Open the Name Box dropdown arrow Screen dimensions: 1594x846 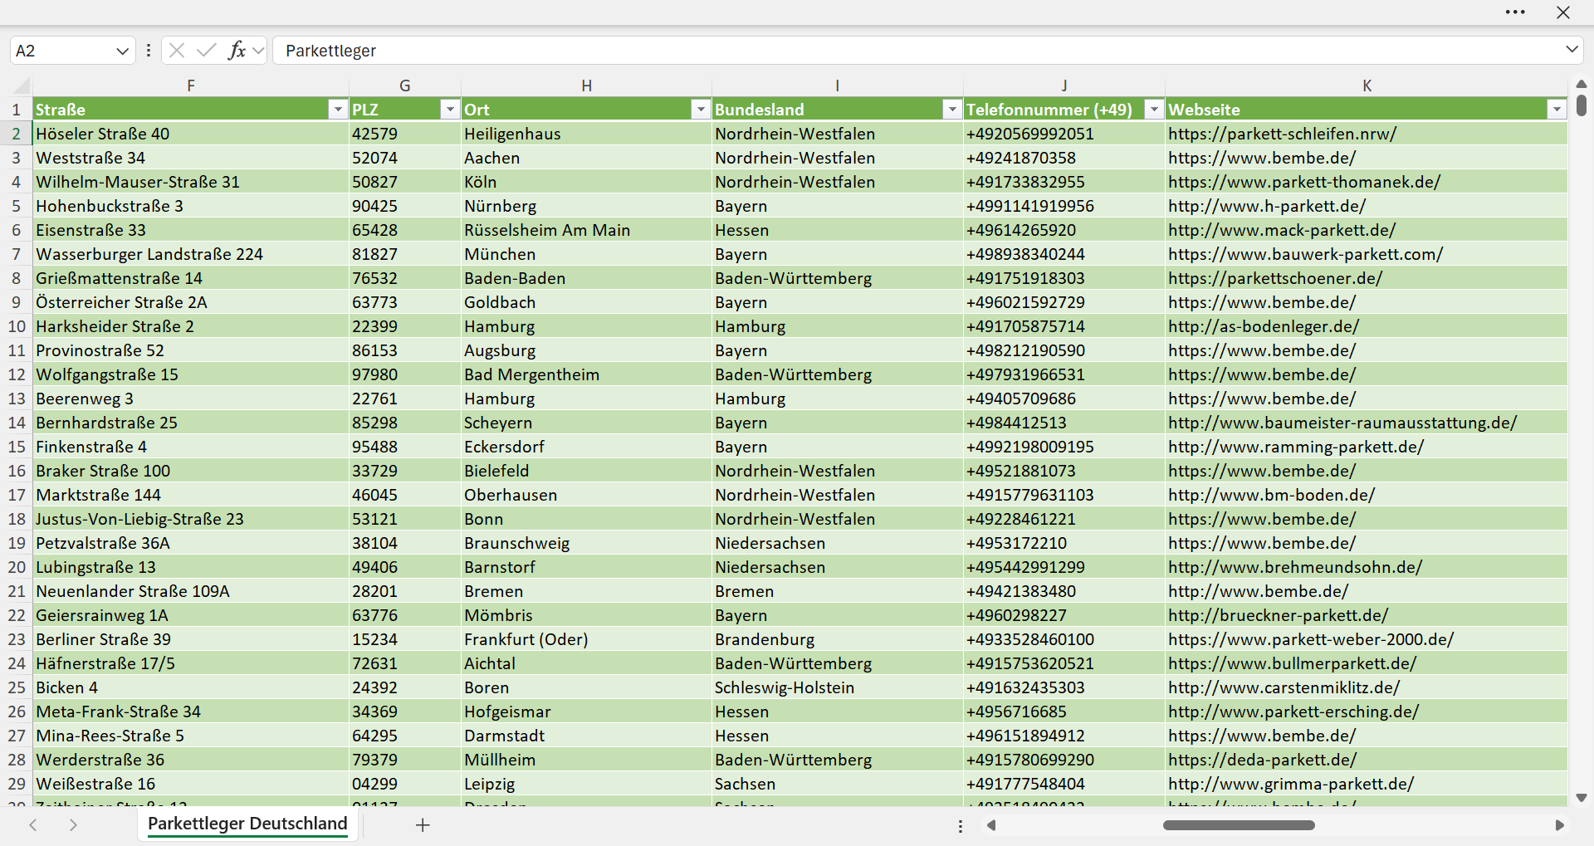pyautogui.click(x=122, y=51)
